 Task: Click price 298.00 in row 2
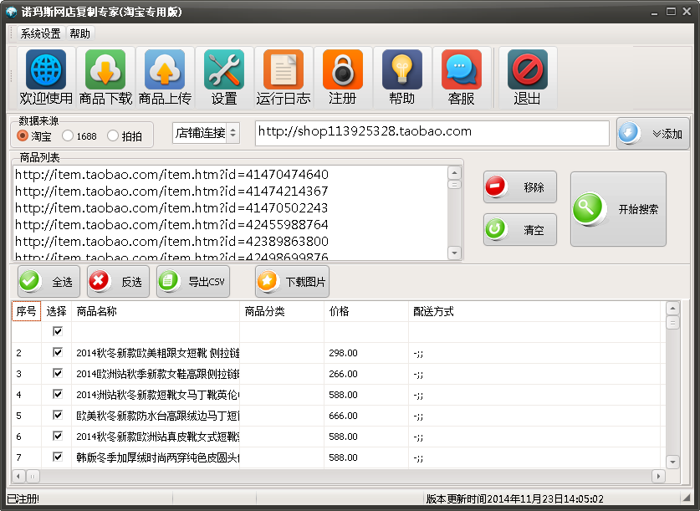tap(343, 353)
